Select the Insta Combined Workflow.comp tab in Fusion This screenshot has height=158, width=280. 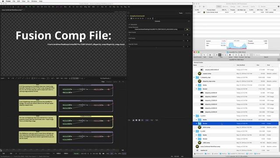click(x=12, y=10)
